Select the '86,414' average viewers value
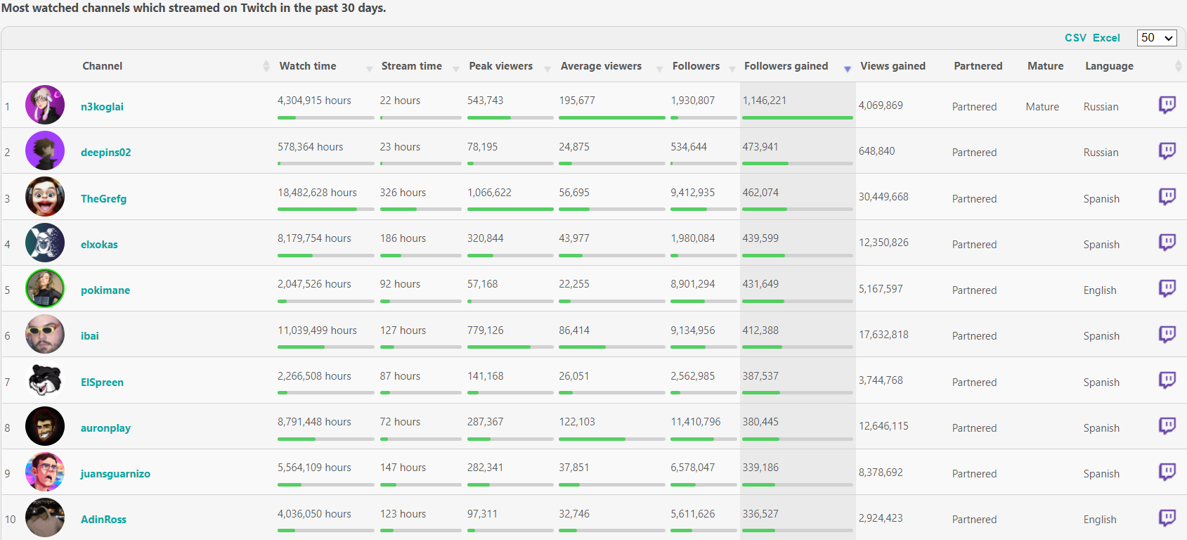Viewport: 1187px width, 540px height. click(574, 330)
